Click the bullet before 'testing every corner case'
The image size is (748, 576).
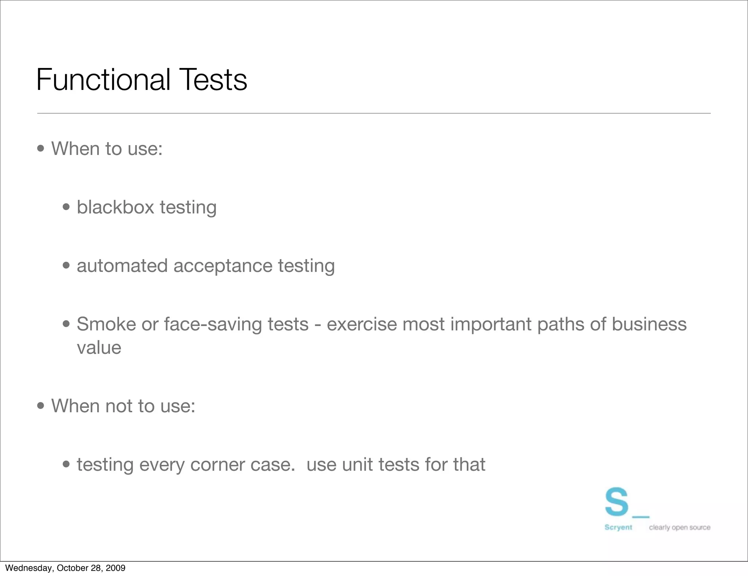click(x=66, y=465)
